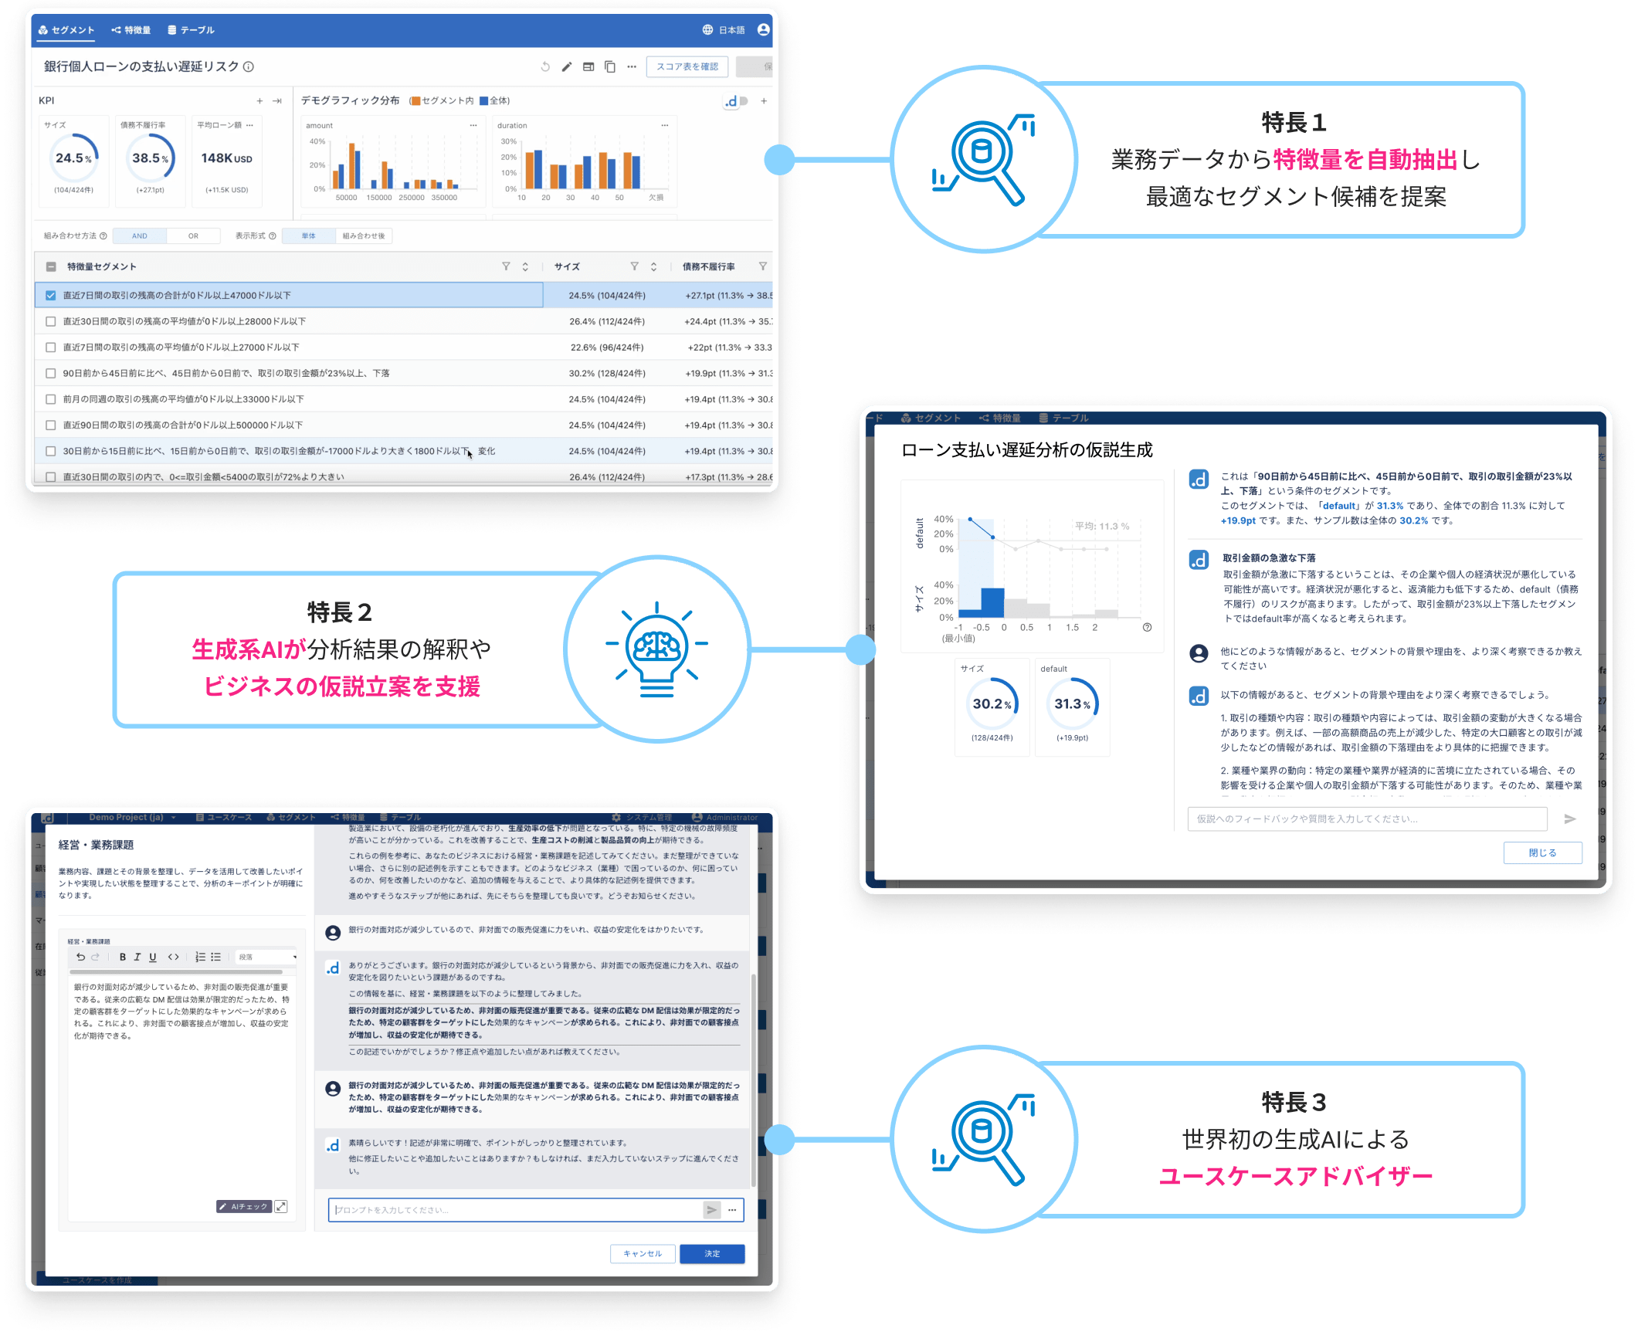Toggle underline formatting in 経営・業務課題 editor
The image size is (1638, 1332).
point(153,957)
